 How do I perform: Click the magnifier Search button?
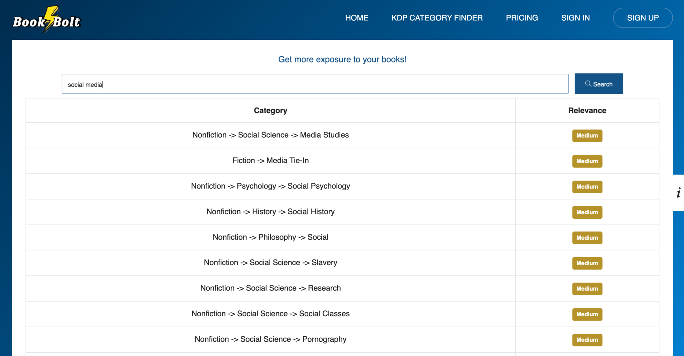click(598, 84)
